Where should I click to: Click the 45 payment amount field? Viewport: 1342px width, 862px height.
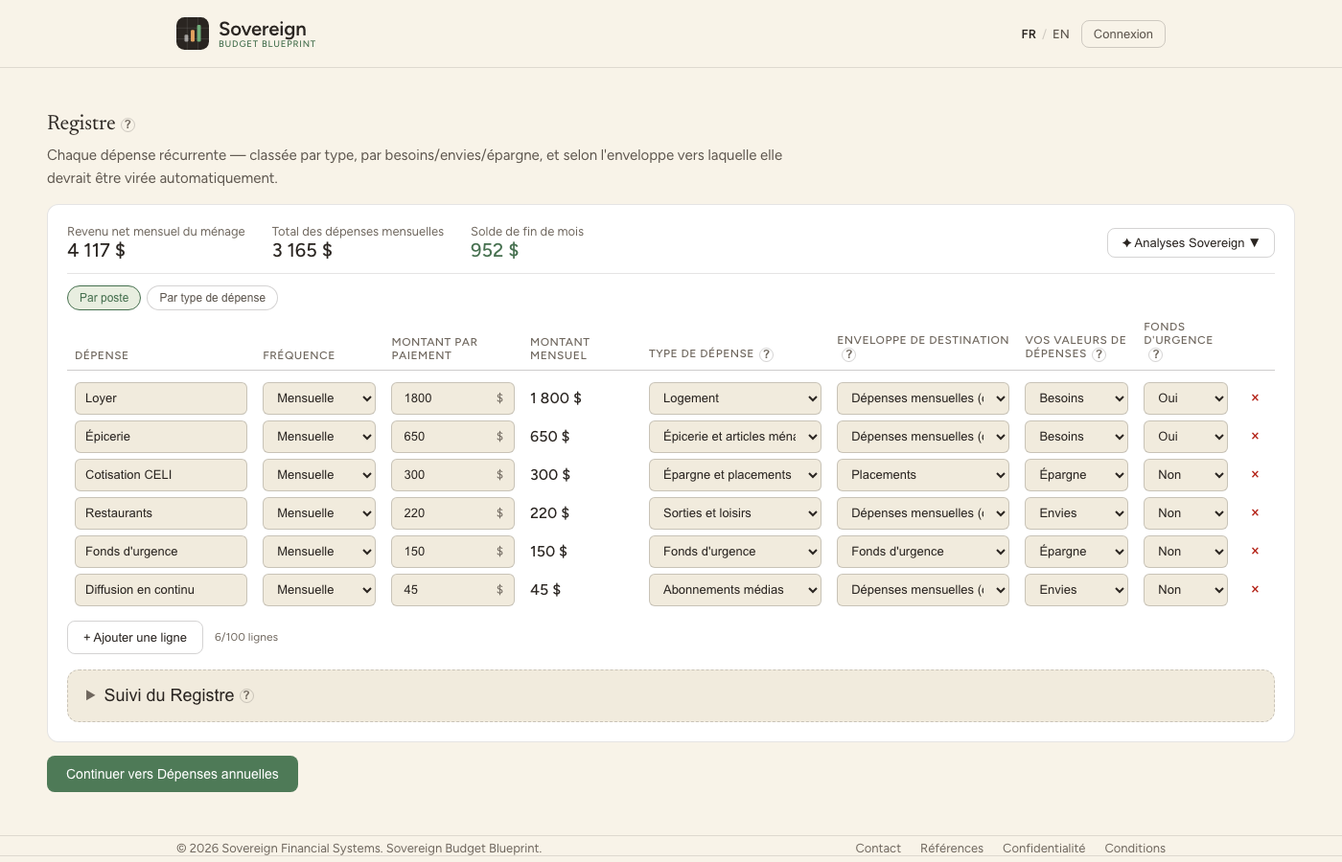452,590
